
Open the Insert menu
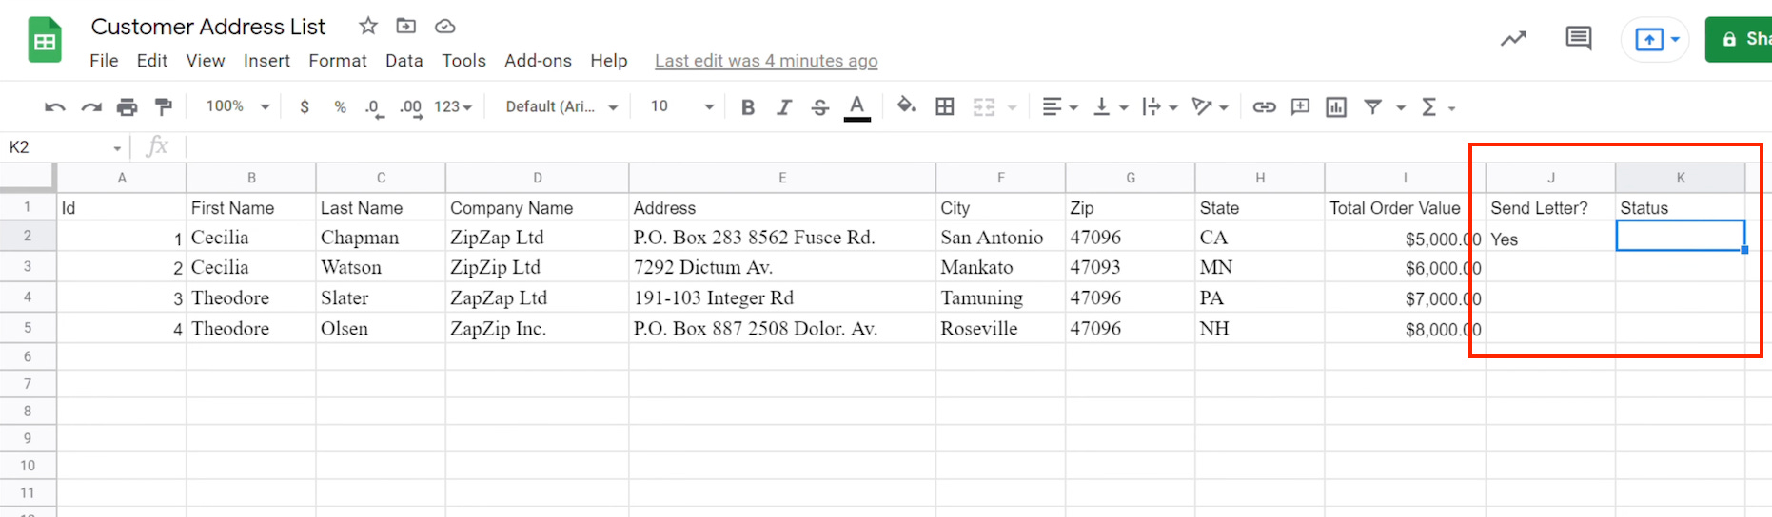point(266,61)
